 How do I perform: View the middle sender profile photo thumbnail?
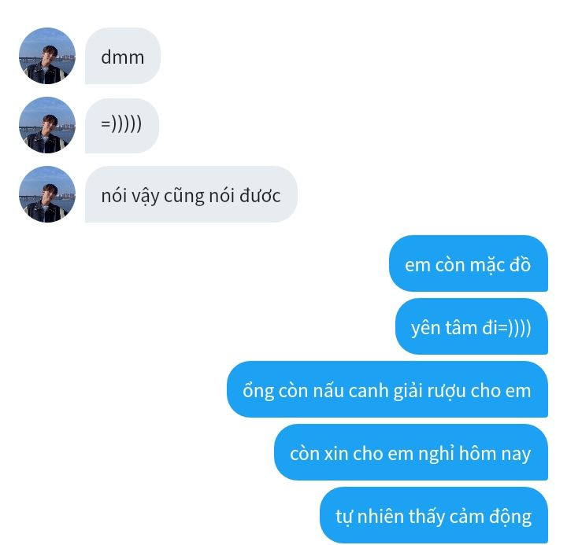(47, 125)
